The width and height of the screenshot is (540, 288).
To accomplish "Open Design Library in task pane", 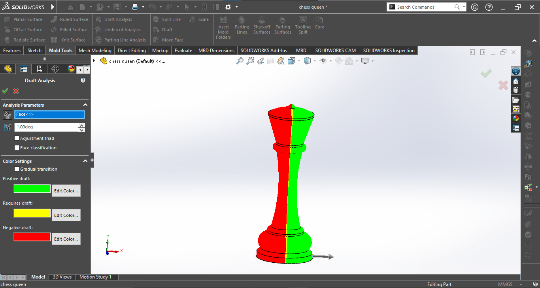I will pyautogui.click(x=516, y=90).
